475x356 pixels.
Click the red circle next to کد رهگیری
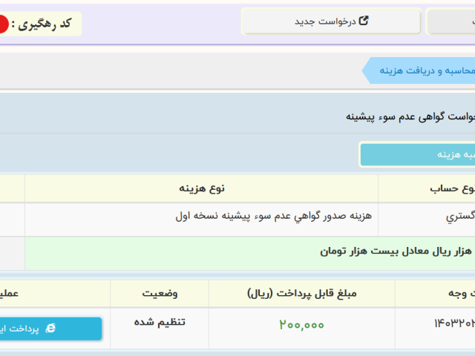2,24
